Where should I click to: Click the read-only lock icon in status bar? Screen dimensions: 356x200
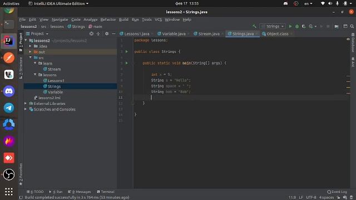tap(339, 198)
